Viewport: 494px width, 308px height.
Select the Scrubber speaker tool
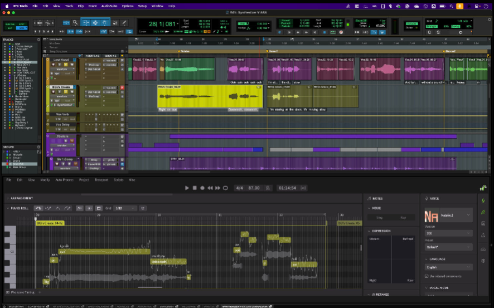point(115,23)
